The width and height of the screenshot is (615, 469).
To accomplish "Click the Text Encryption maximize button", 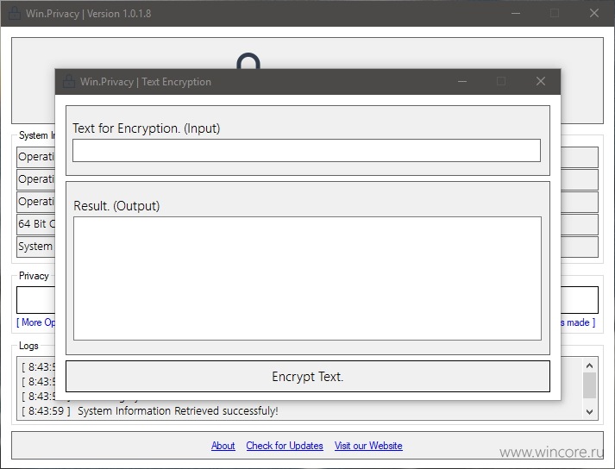I will point(501,81).
